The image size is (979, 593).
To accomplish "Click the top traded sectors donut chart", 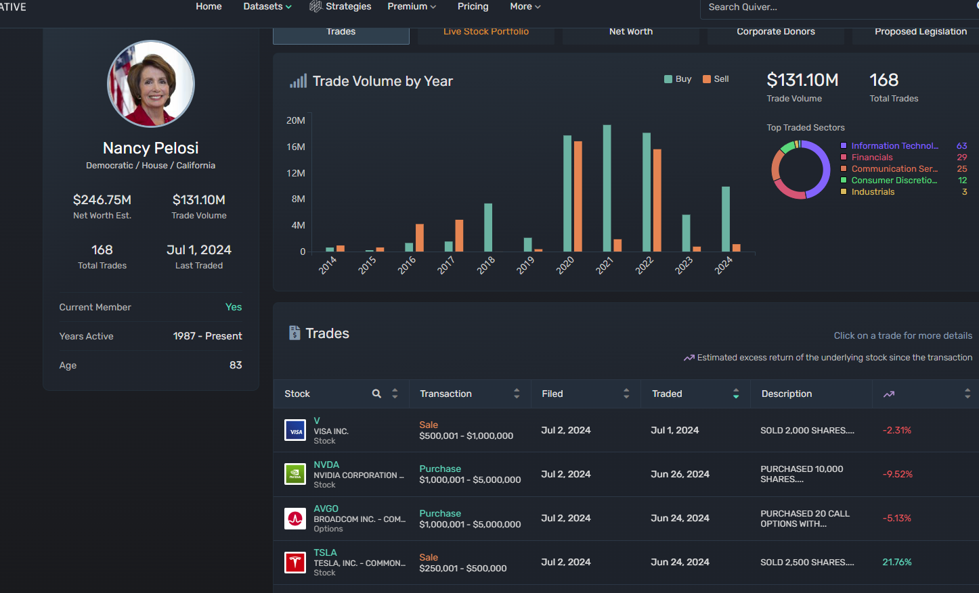I will (801, 170).
